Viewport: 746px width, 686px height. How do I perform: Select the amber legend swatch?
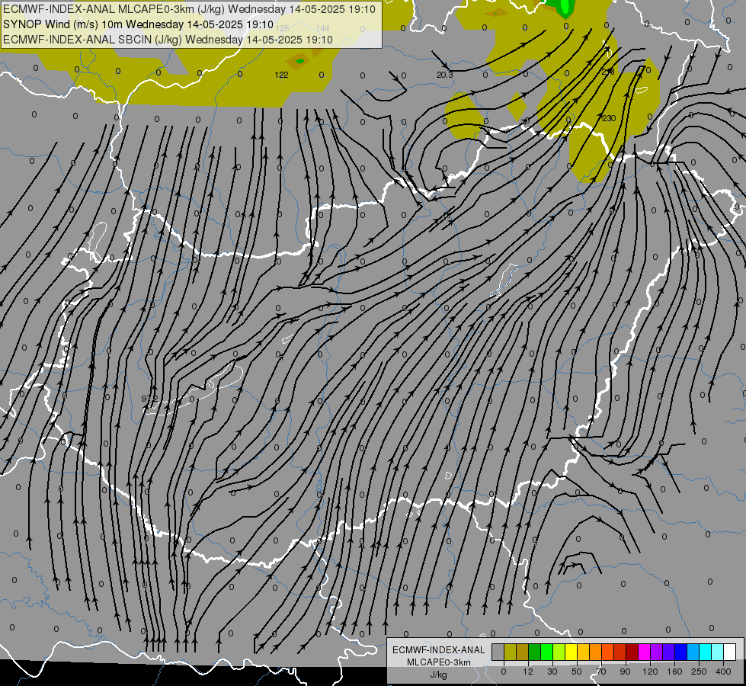(x=583, y=652)
